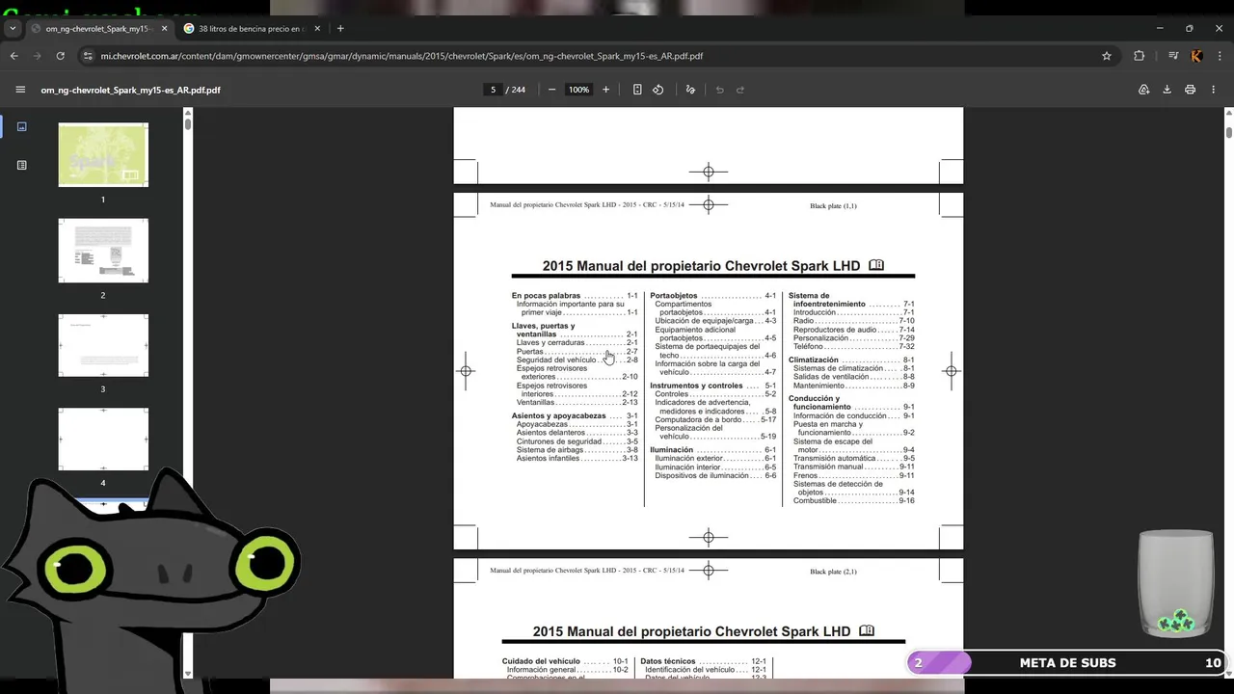Screen dimensions: 1234x694
Task: Close the om_ng-chevrolet_Spark tab
Action: [164, 28]
